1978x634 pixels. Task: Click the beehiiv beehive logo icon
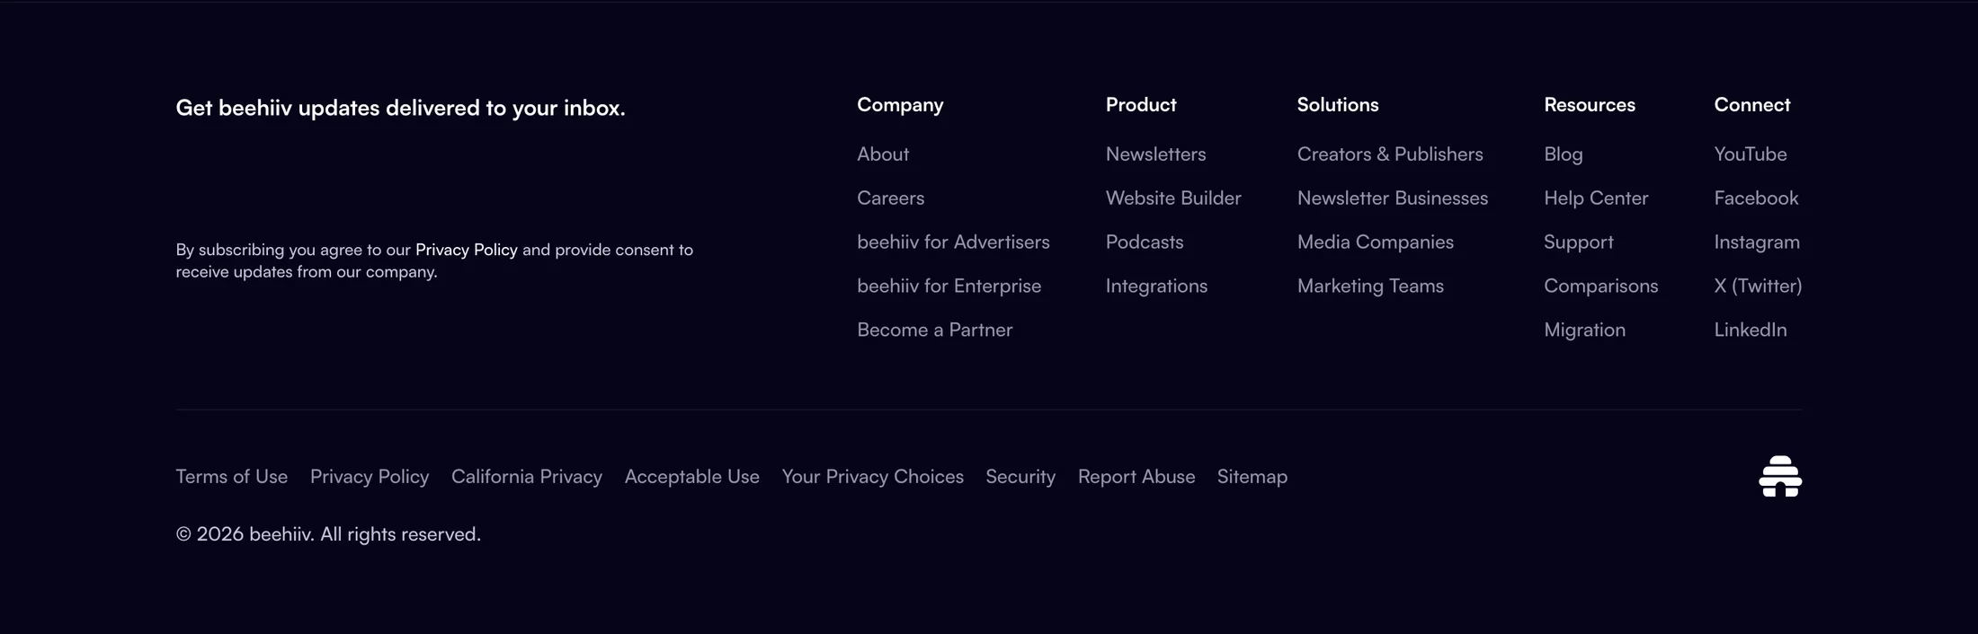click(x=1780, y=476)
